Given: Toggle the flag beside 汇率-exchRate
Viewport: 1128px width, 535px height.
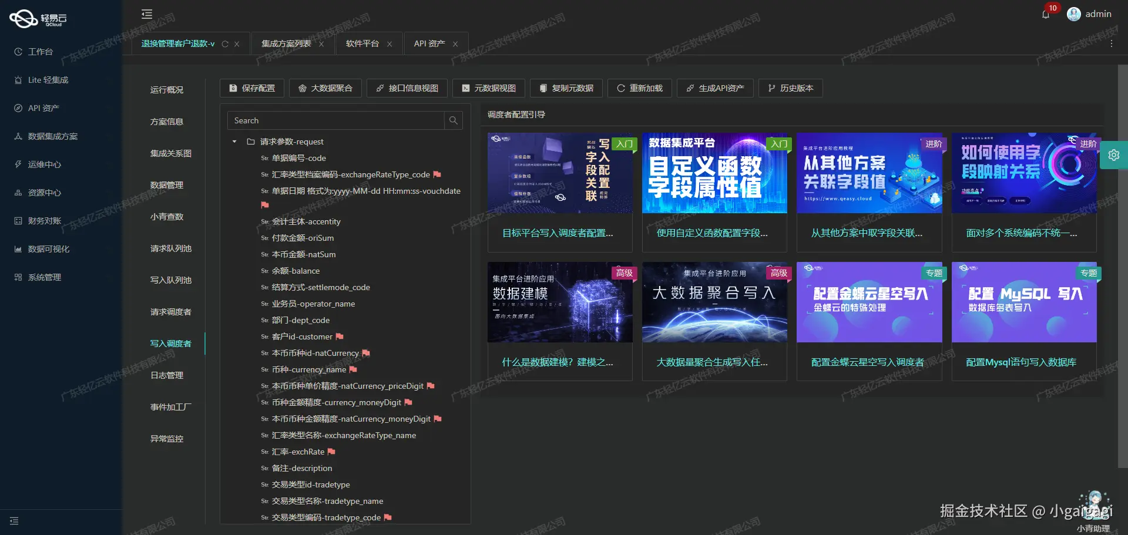Looking at the screenshot, I should 331,452.
